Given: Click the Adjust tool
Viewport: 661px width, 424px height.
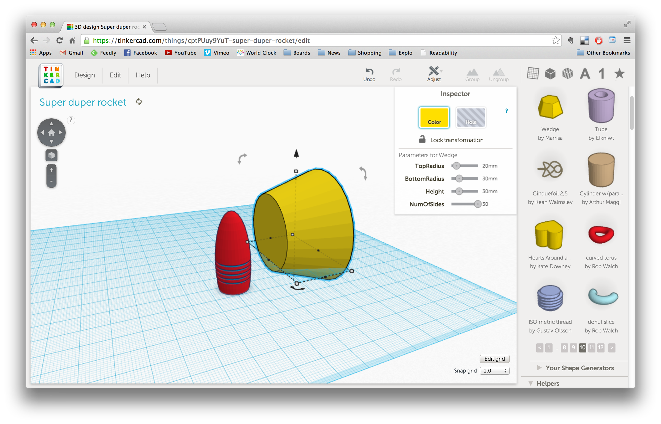Looking at the screenshot, I should point(434,74).
